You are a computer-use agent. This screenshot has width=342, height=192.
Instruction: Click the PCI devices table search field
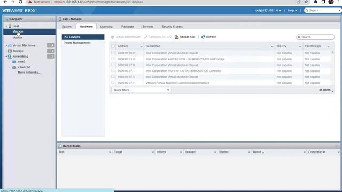point(315,37)
